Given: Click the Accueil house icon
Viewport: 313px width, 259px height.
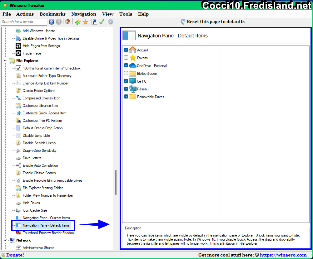Looking at the screenshot, I should (x=132, y=50).
